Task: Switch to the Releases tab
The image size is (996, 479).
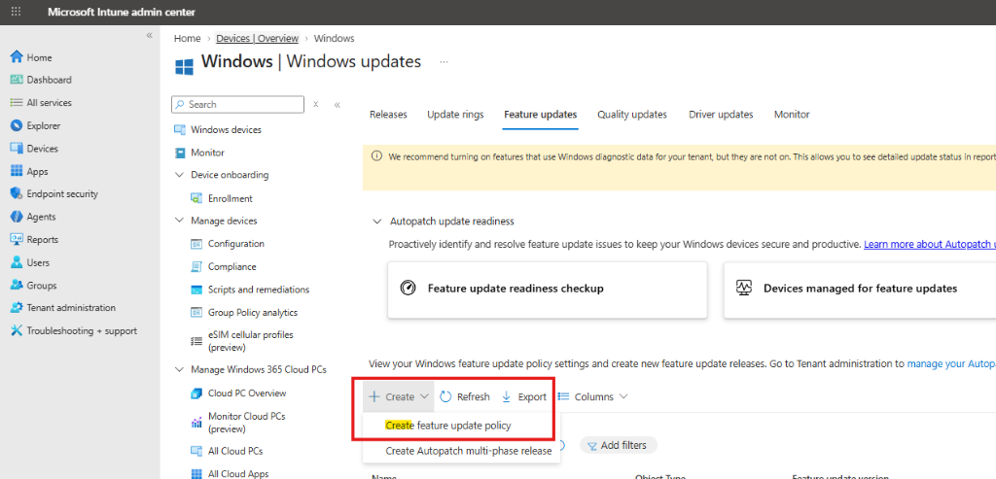Action: (x=388, y=115)
